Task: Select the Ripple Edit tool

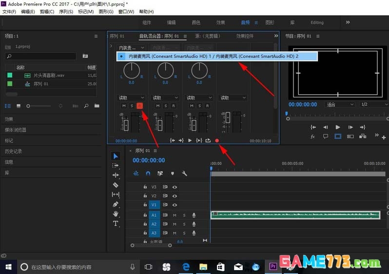Action: [x=116, y=175]
